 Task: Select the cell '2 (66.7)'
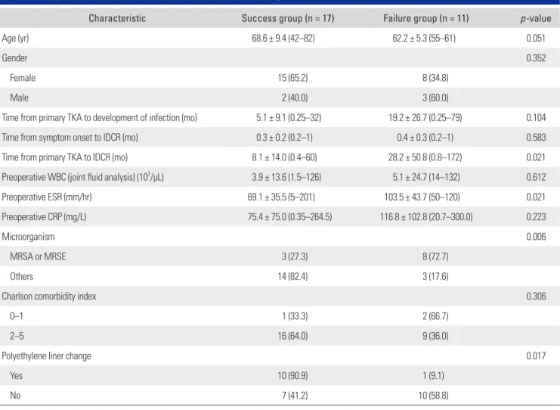435,316
